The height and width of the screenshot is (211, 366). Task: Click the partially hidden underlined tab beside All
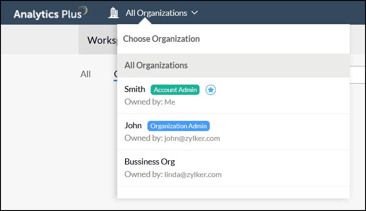(x=115, y=74)
